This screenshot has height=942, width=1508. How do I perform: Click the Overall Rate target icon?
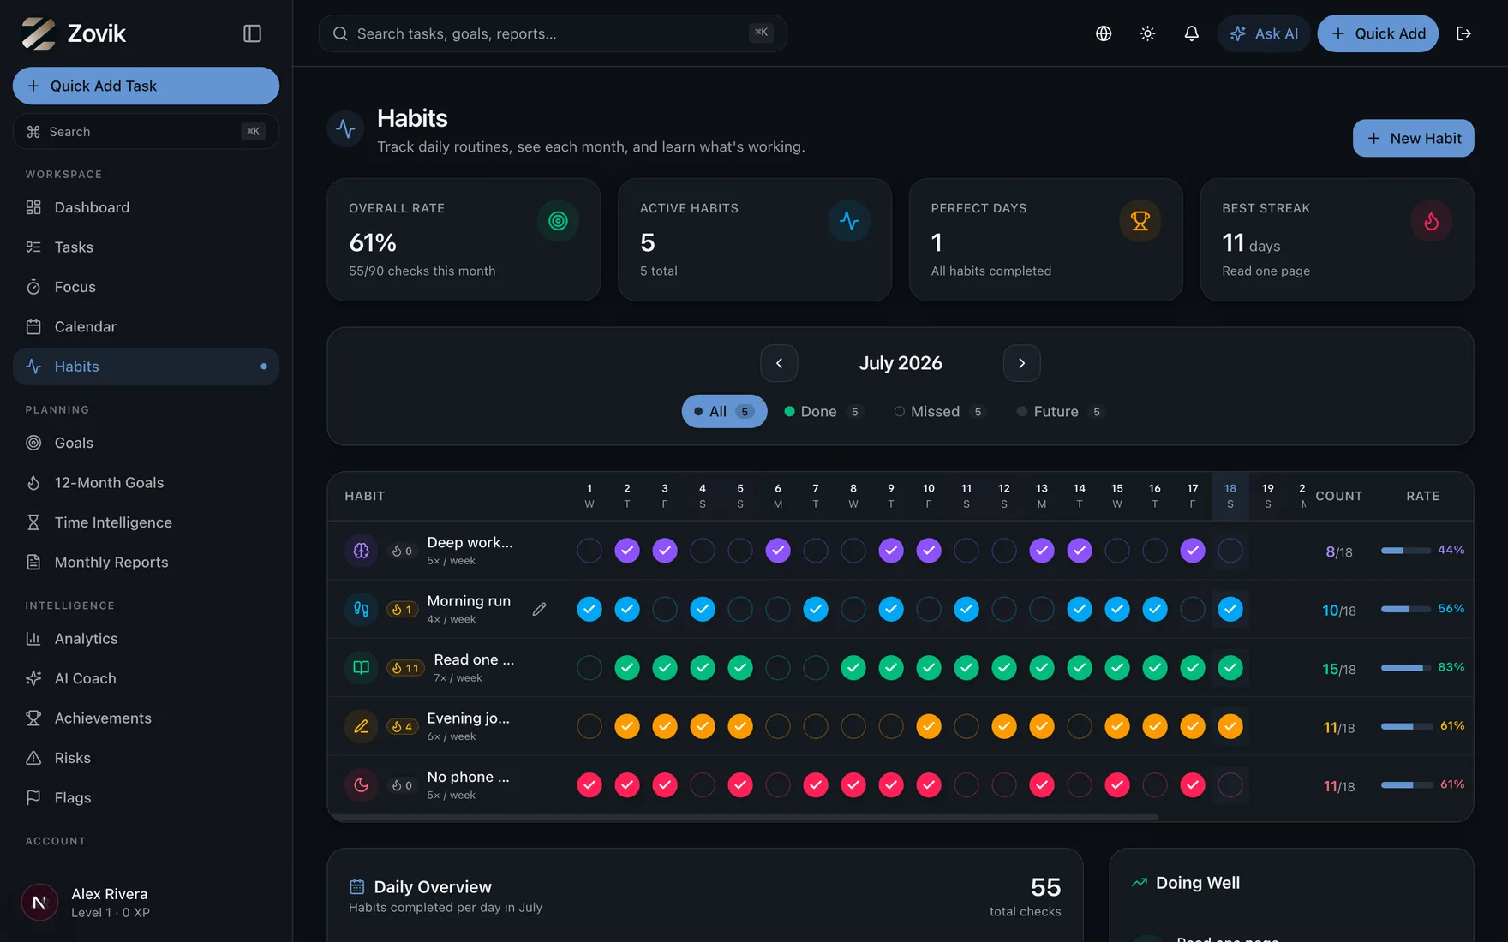558,221
